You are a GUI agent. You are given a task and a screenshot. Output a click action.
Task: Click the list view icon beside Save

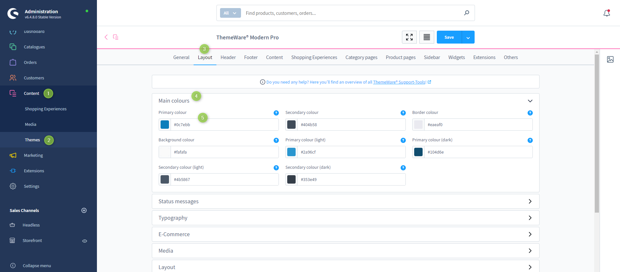click(x=426, y=37)
